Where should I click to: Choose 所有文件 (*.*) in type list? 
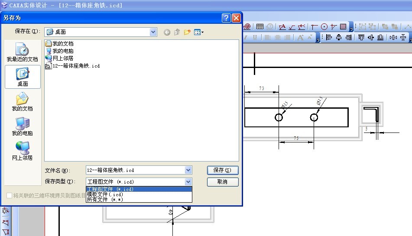[x=105, y=200]
